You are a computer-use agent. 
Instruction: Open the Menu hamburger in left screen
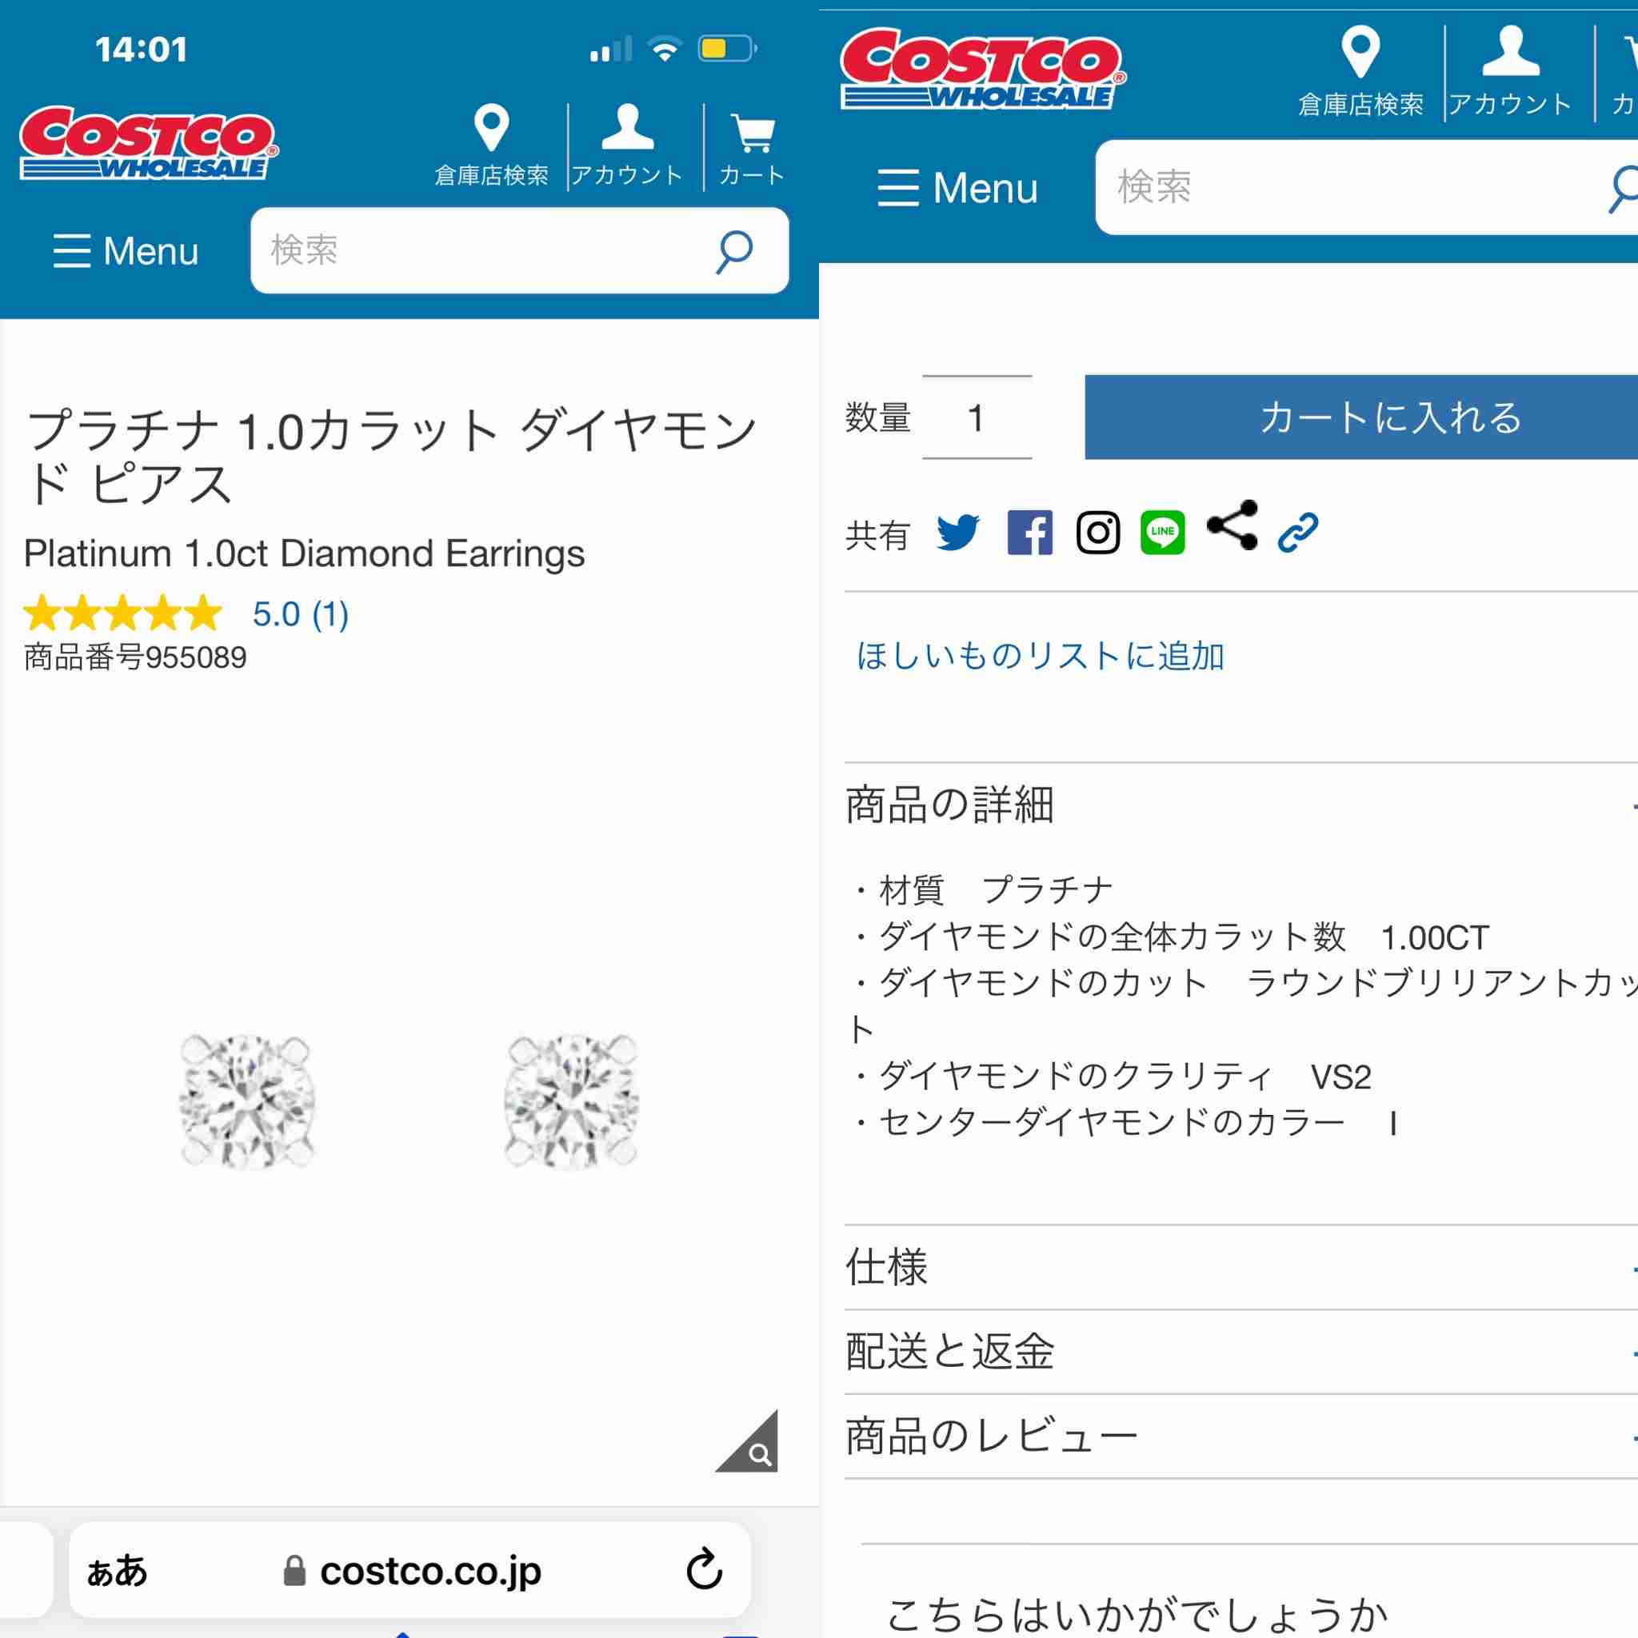pyautogui.click(x=126, y=251)
